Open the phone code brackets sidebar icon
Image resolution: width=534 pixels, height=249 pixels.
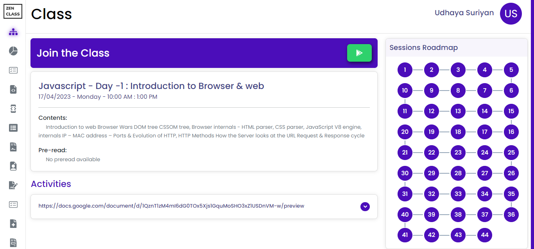click(13, 109)
